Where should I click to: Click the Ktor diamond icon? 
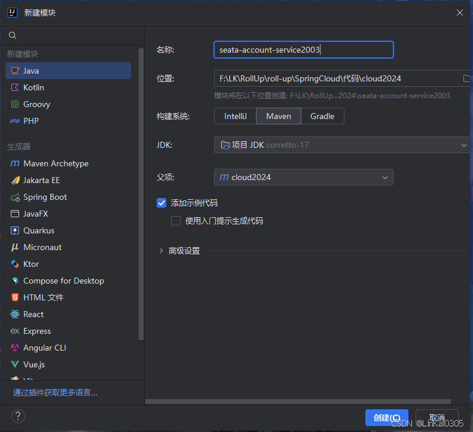coord(15,264)
